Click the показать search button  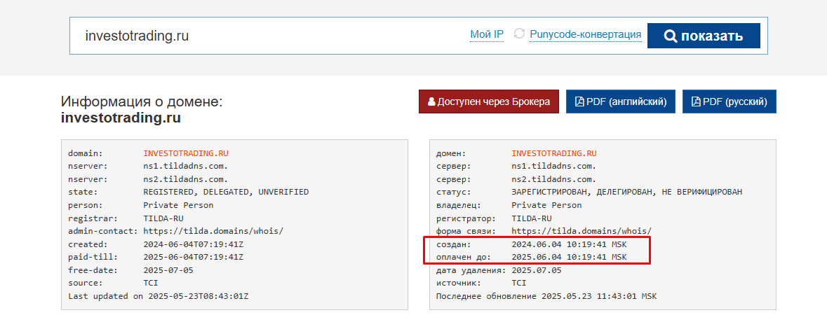704,36
